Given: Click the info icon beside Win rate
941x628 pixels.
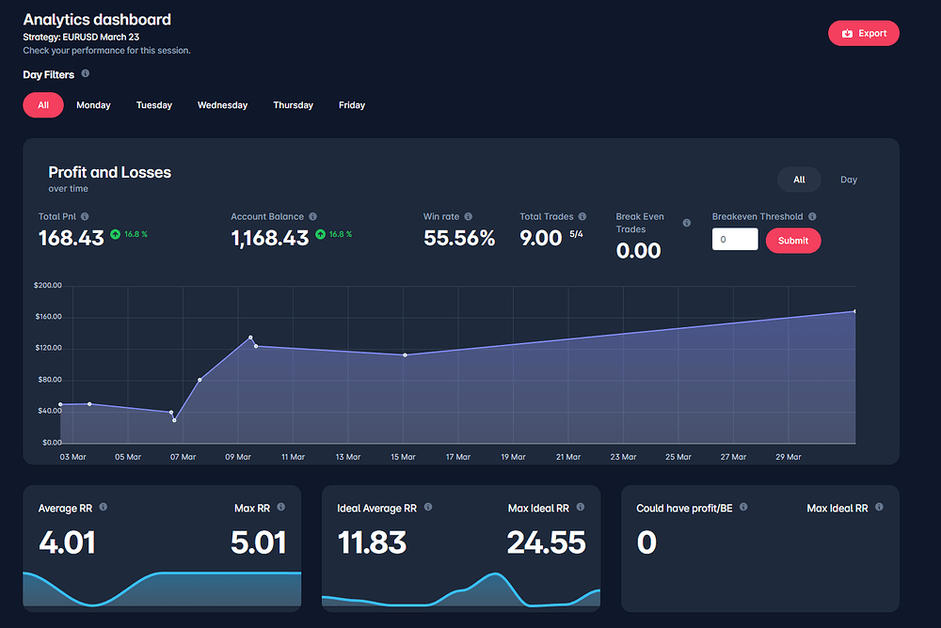Looking at the screenshot, I should coord(468,216).
